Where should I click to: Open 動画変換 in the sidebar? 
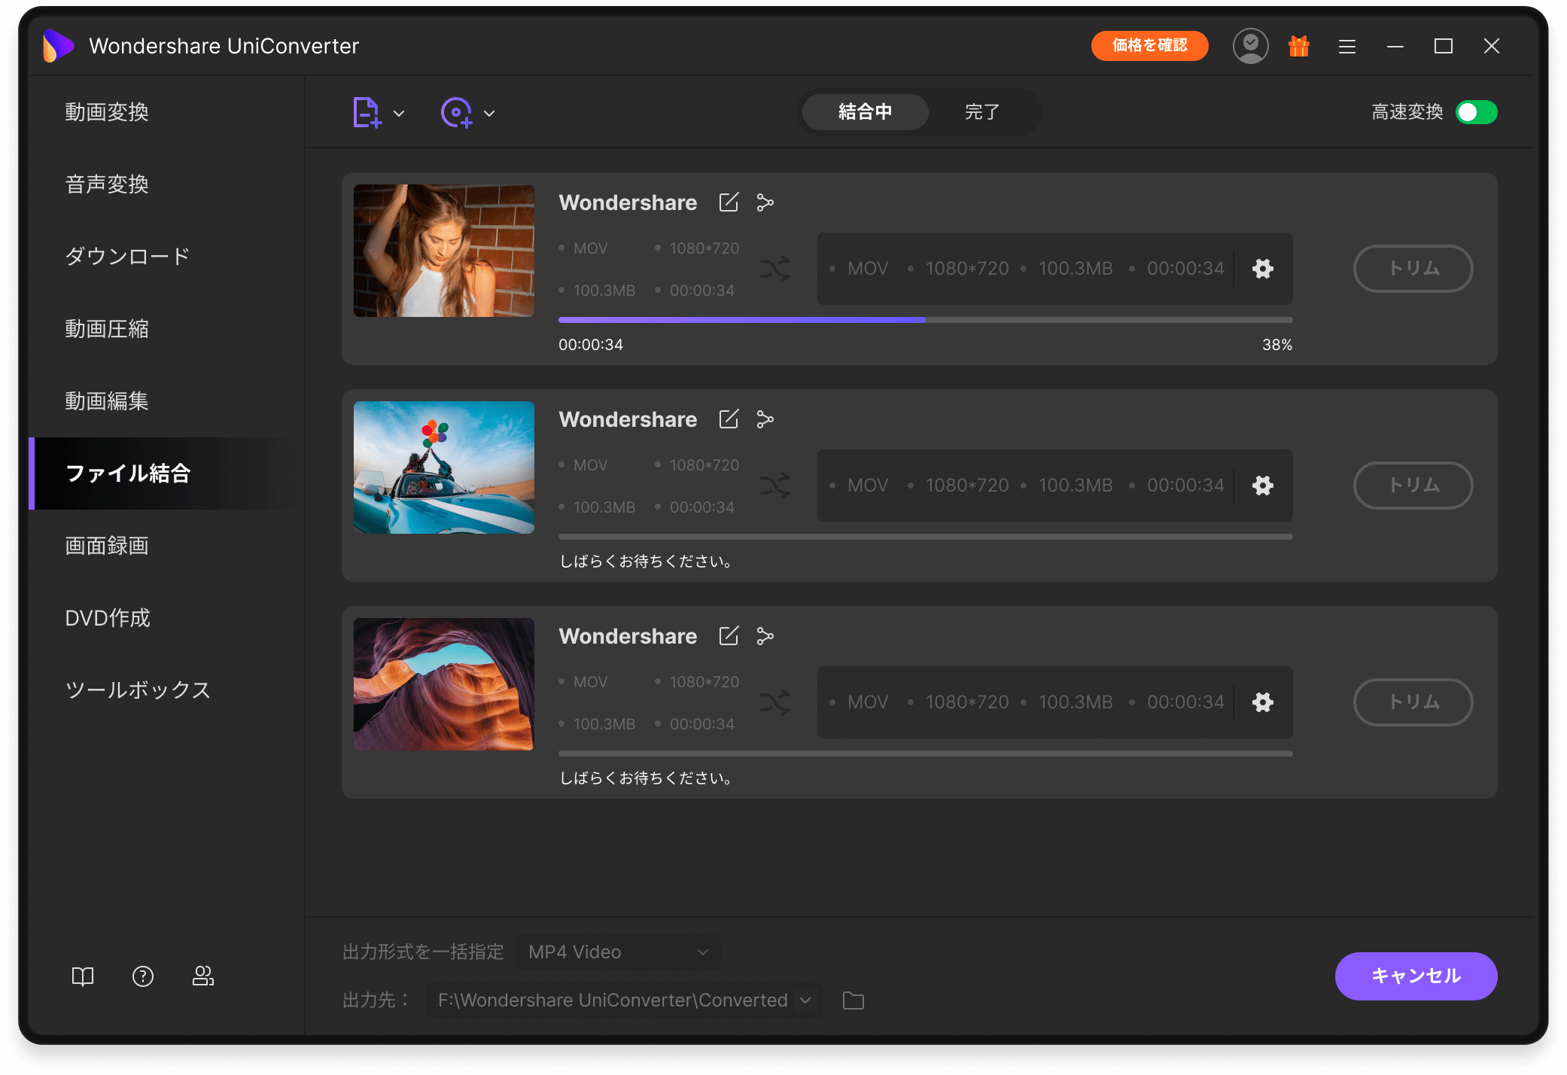(x=106, y=112)
